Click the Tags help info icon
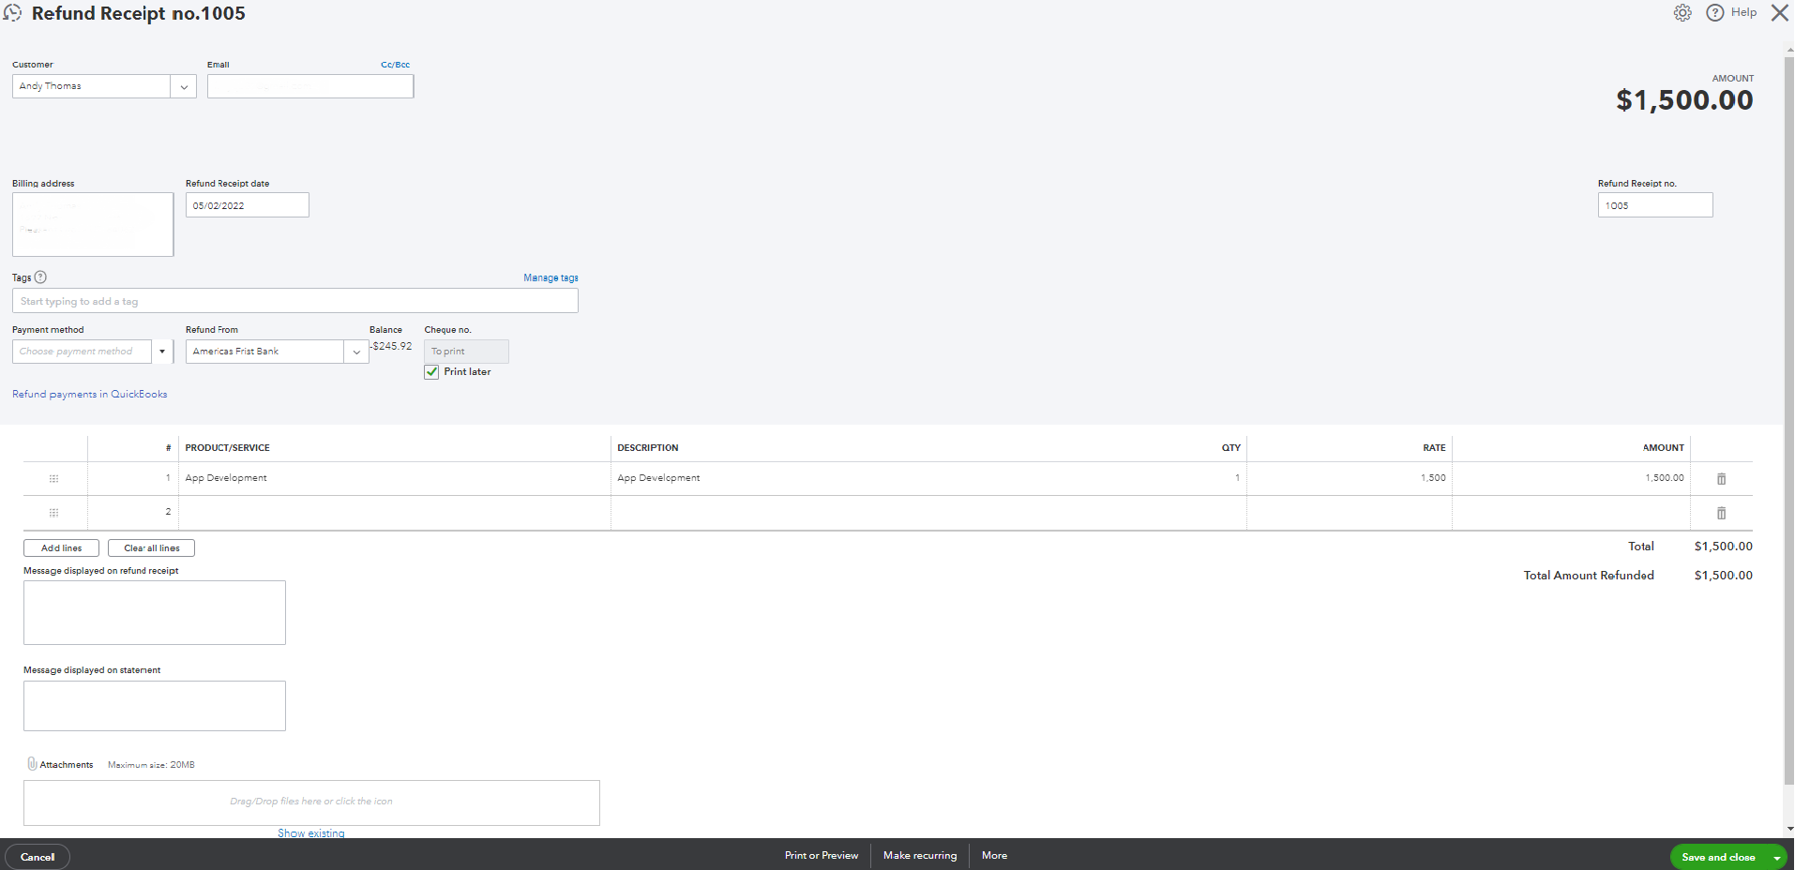This screenshot has height=870, width=1795. point(40,277)
